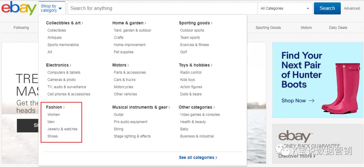364x167 pixels.
Task: Choose Cell phones & accessories
Action: (x=69, y=94)
